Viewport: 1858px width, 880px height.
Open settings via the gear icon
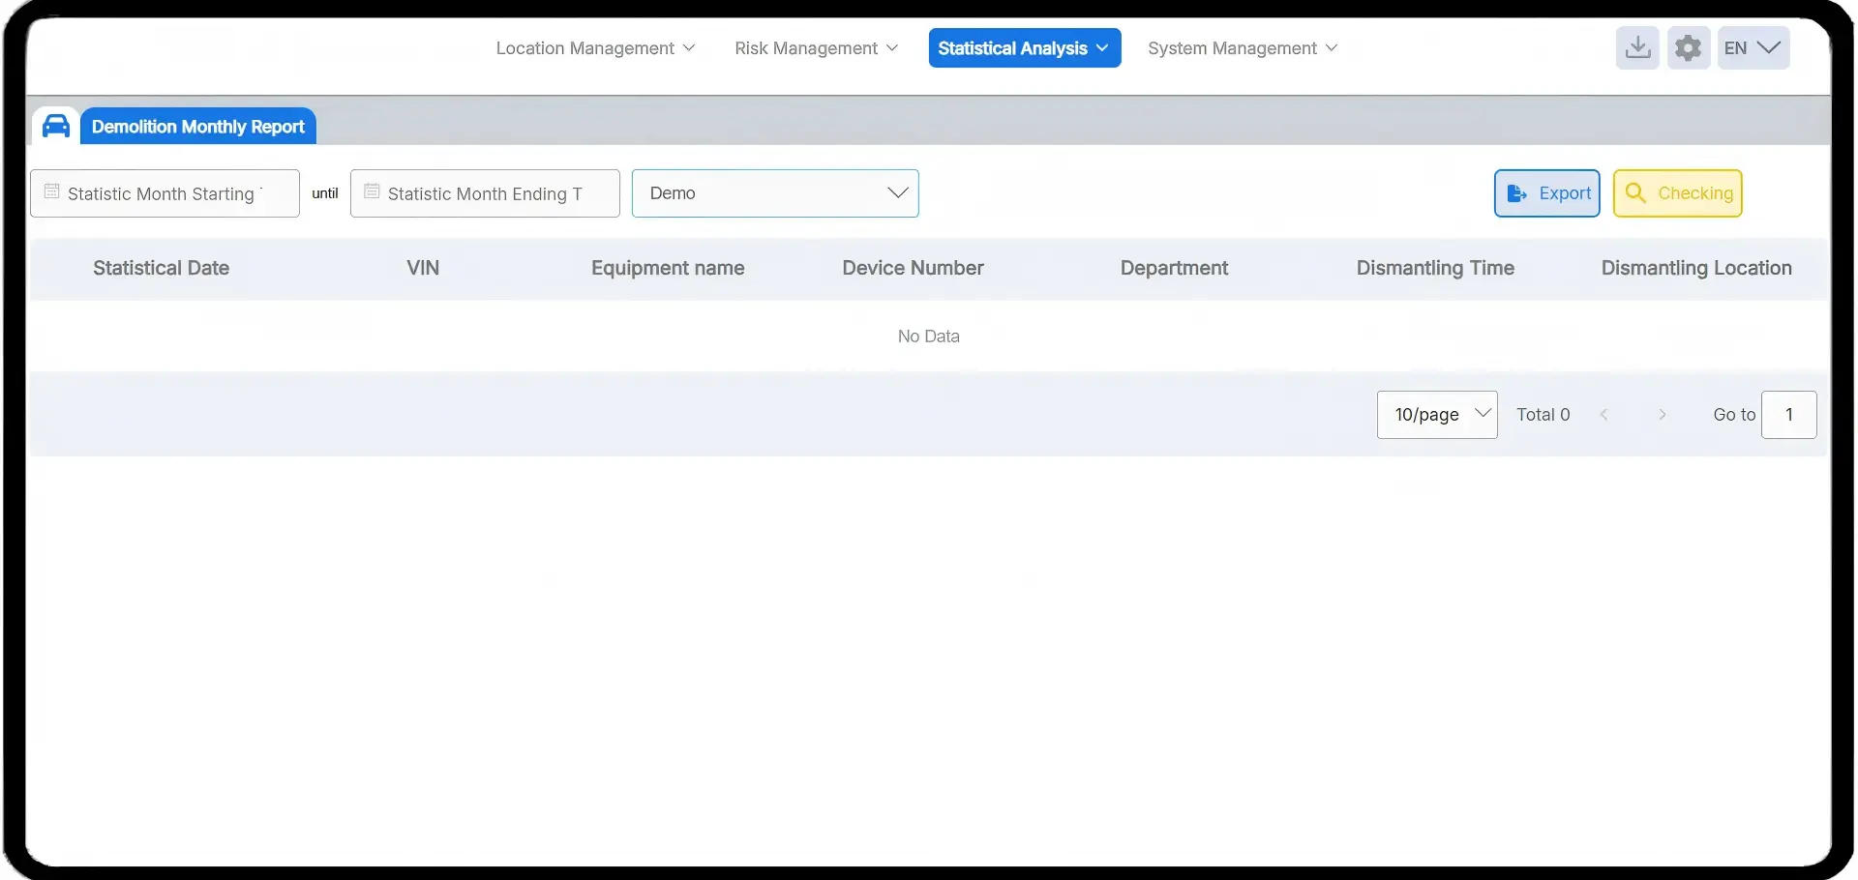click(1688, 47)
